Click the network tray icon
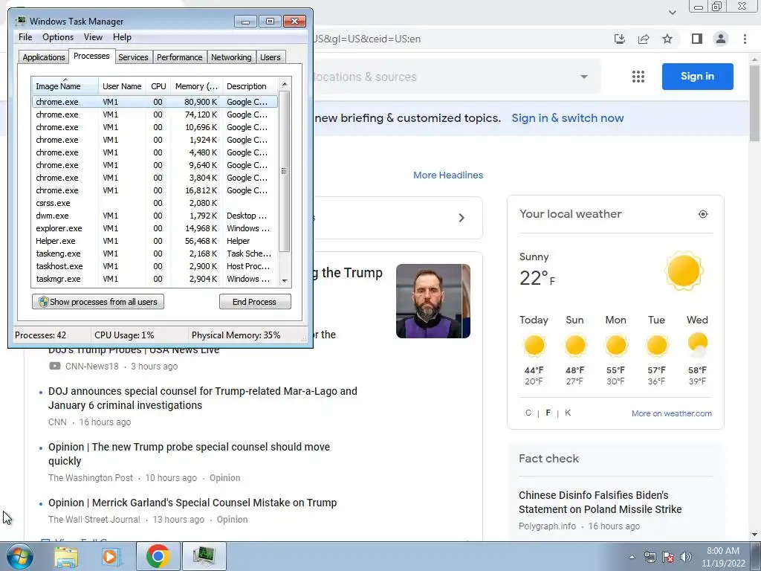Image resolution: width=761 pixels, height=571 pixels. pos(650,557)
